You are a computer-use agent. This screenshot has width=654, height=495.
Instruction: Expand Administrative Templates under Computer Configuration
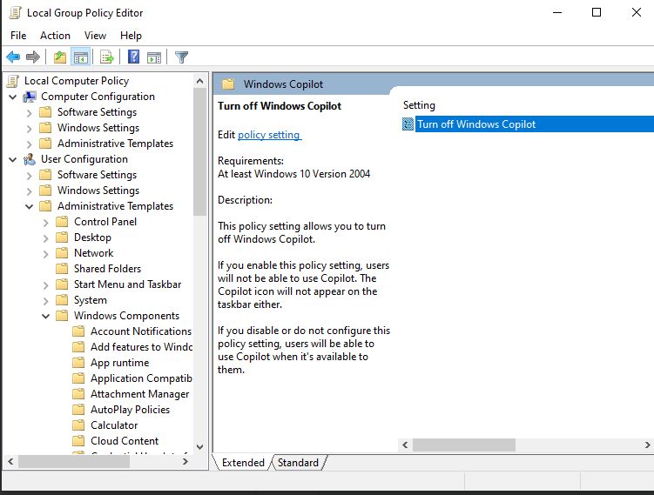(29, 144)
